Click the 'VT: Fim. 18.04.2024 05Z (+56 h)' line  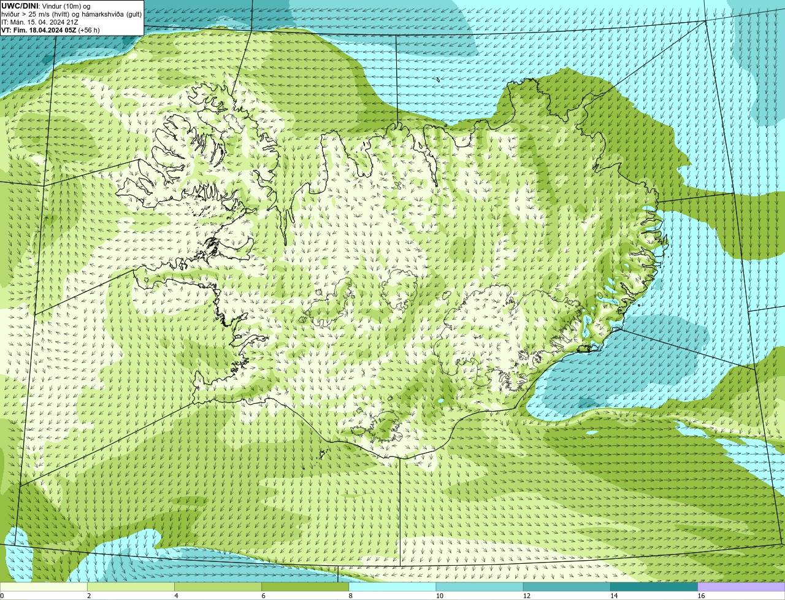(50, 30)
